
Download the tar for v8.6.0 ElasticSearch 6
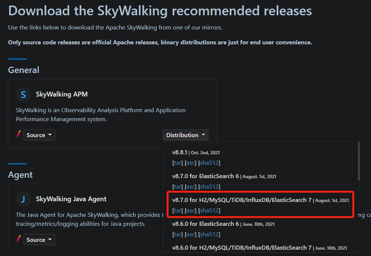pos(177,234)
